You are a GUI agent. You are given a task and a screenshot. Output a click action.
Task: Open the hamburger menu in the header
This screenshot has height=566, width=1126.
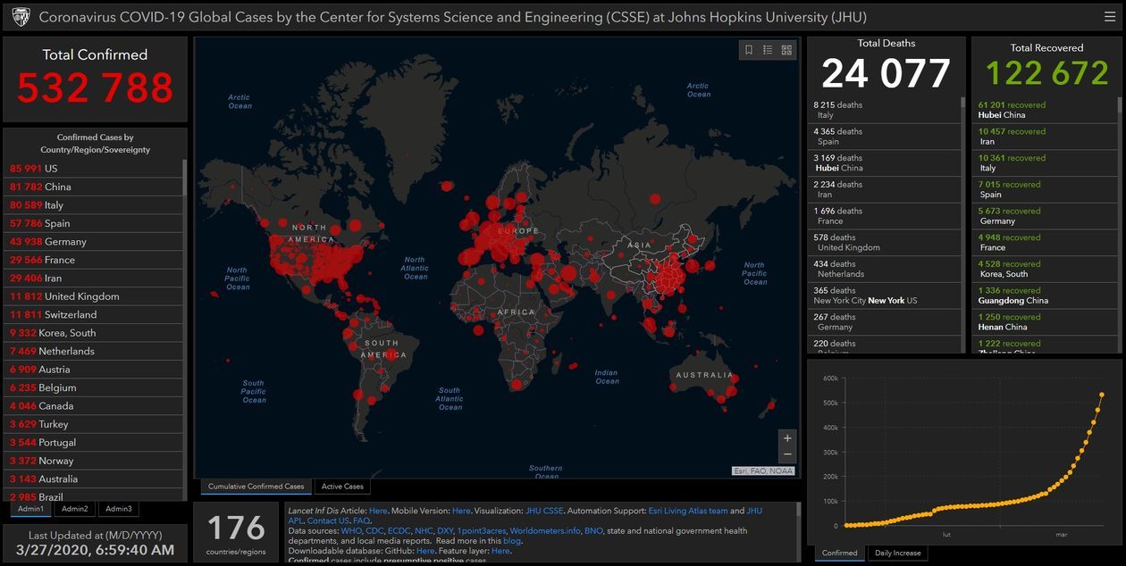tap(1109, 16)
